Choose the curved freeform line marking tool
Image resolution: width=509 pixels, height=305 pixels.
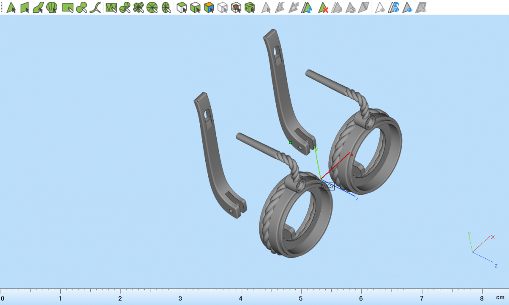95,7
